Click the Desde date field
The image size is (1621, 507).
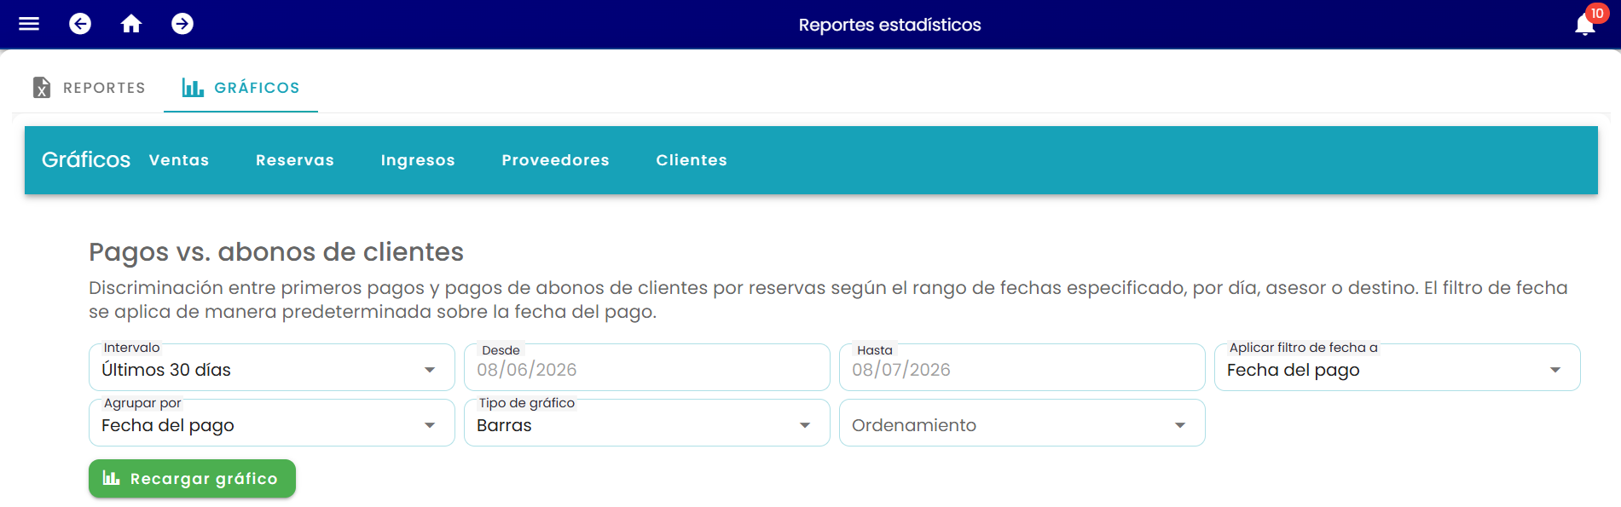tap(646, 367)
